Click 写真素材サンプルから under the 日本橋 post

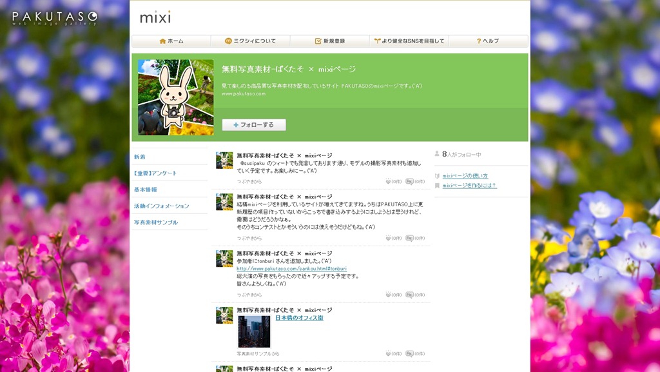(x=258, y=353)
